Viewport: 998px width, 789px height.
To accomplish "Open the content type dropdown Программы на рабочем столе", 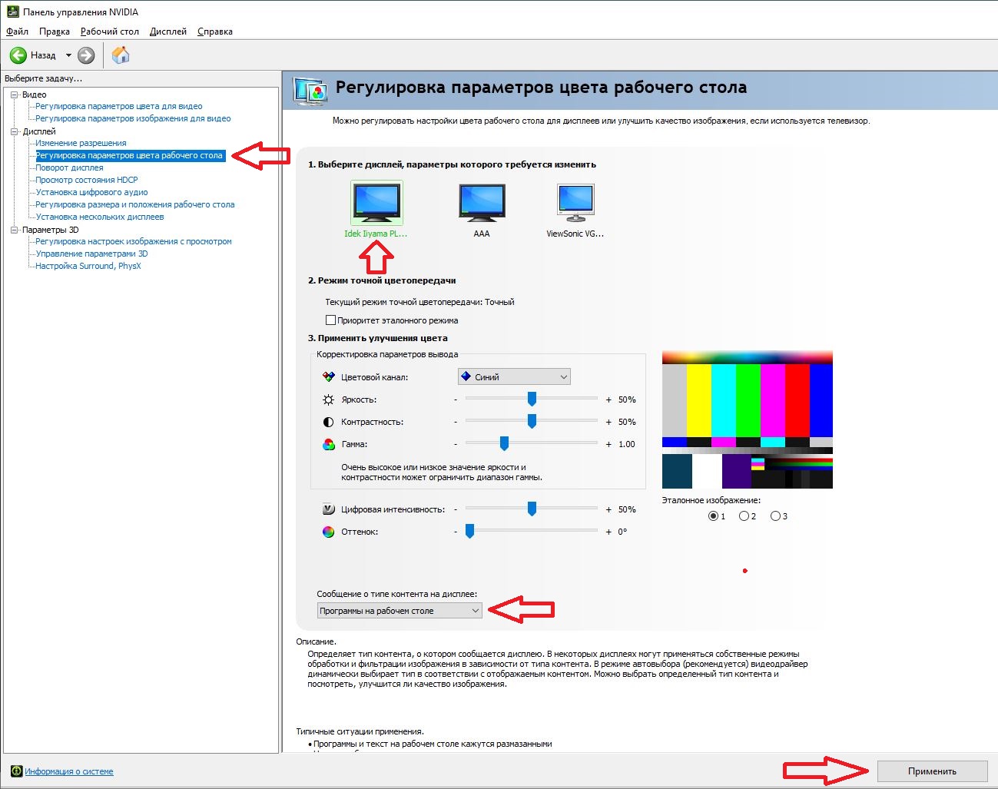I will (x=400, y=611).
